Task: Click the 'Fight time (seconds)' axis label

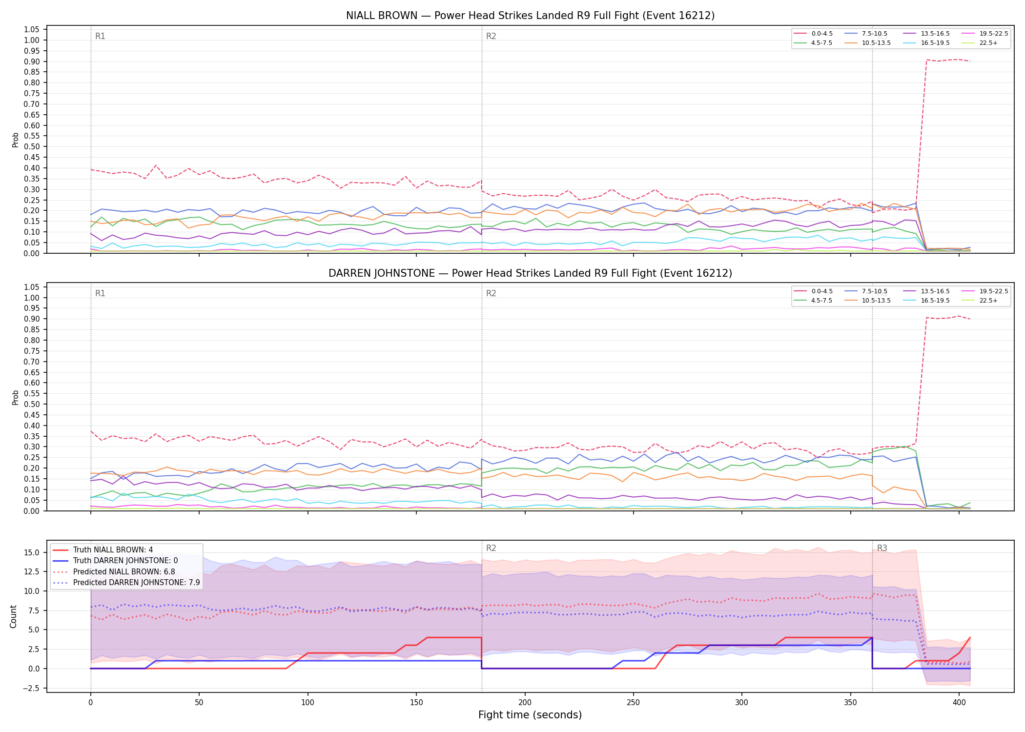Action: [530, 715]
